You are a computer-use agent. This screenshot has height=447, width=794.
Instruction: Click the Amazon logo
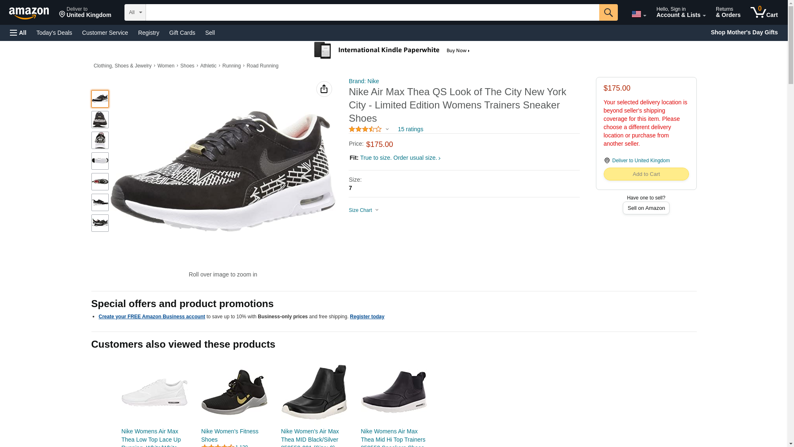click(29, 13)
